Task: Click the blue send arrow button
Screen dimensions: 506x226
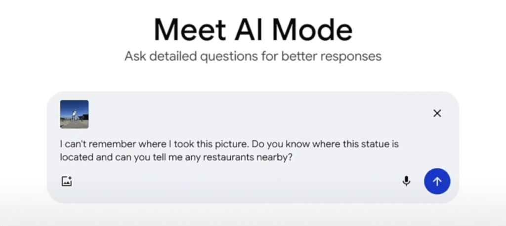Action: click(437, 181)
